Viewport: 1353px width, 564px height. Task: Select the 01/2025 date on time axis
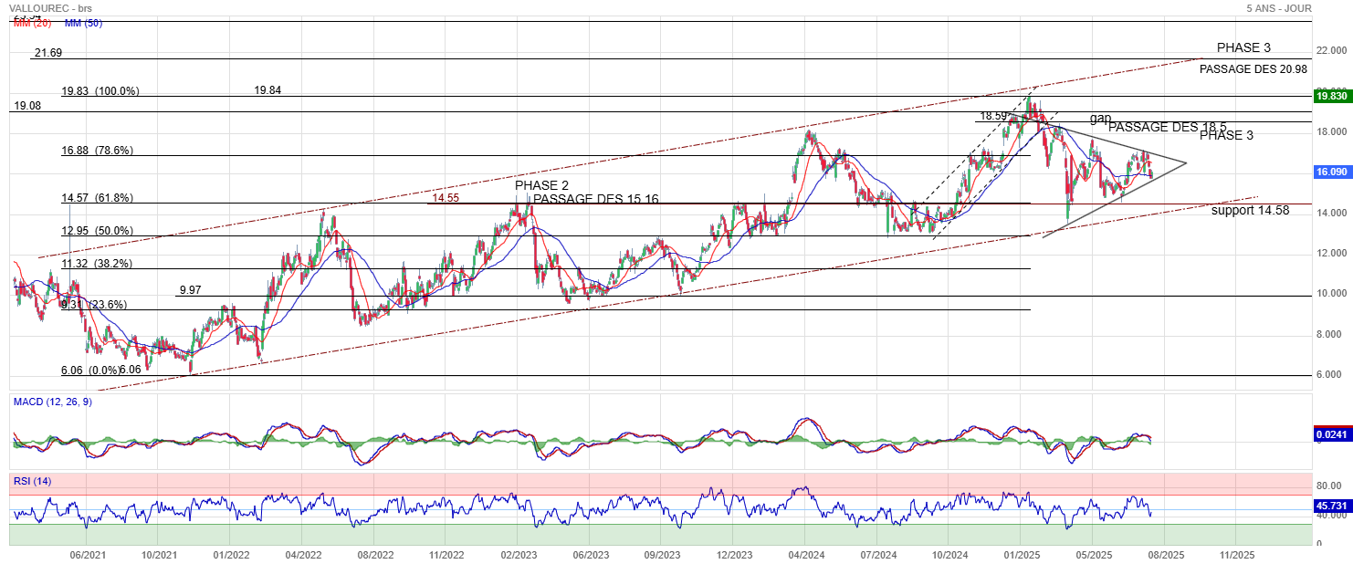pyautogui.click(x=1022, y=554)
